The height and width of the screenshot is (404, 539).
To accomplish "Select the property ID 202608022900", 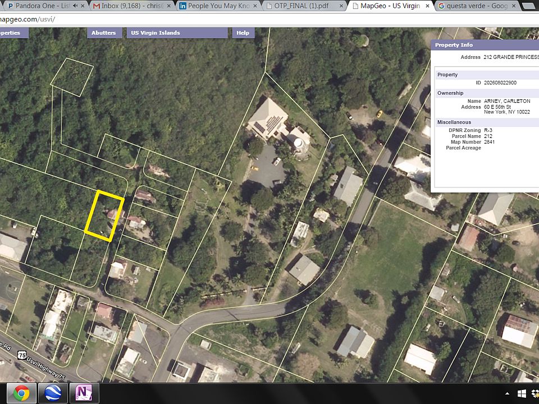I will coord(500,83).
